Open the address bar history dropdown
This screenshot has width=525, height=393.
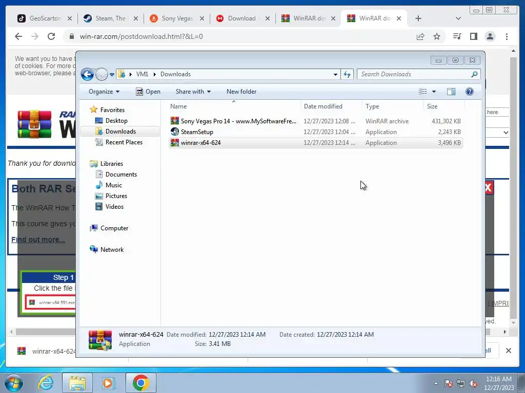pyautogui.click(x=335, y=75)
